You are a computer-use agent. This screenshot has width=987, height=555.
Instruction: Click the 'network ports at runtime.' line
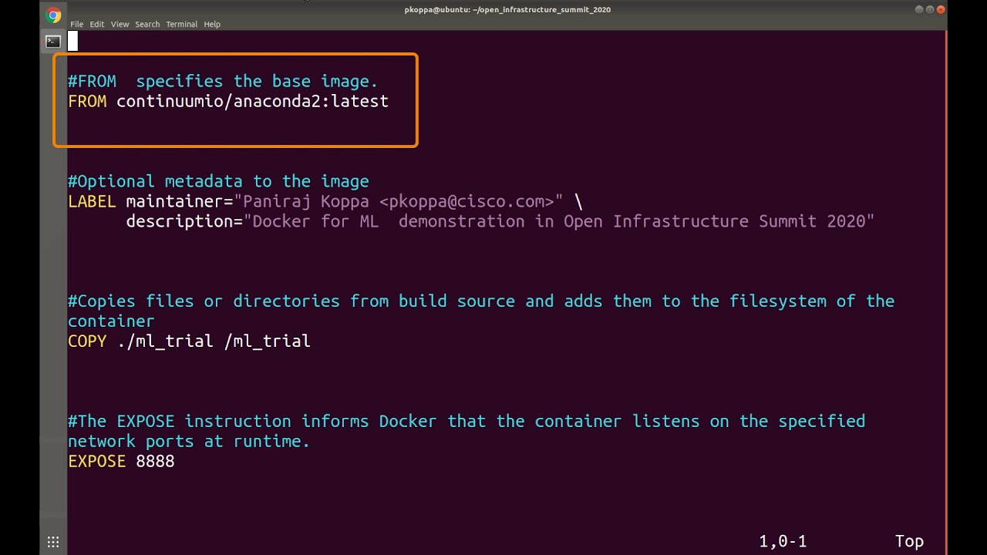pyautogui.click(x=189, y=442)
